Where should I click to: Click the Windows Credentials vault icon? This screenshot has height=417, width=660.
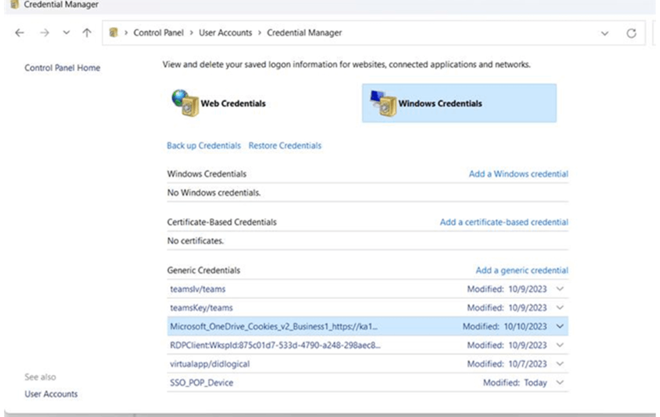pos(382,103)
